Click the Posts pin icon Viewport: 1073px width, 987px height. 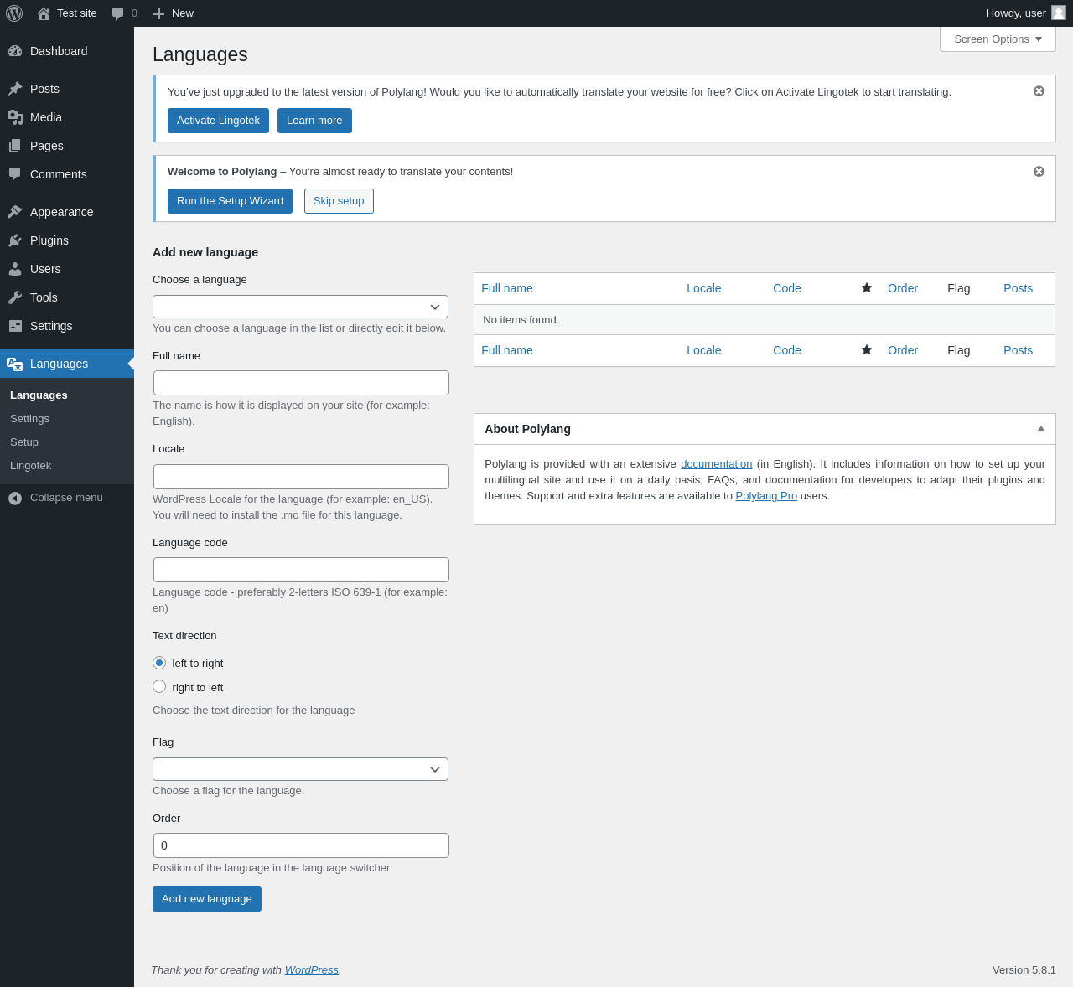tap(15, 89)
